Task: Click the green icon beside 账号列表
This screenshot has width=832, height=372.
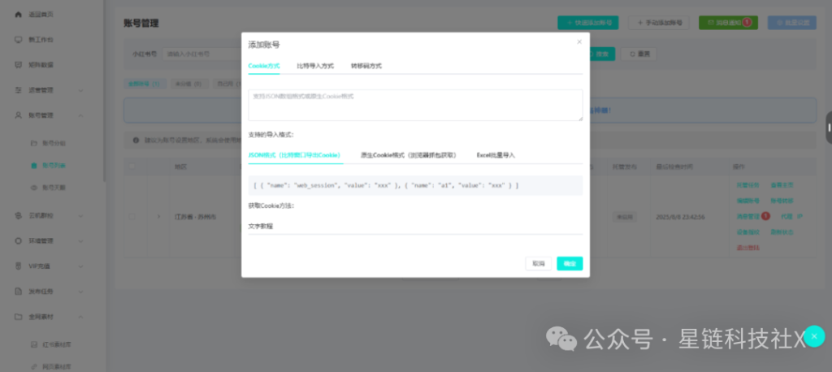Action: (x=34, y=166)
